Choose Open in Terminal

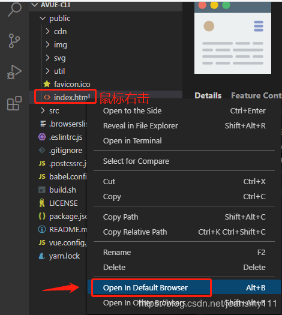[x=184, y=141]
